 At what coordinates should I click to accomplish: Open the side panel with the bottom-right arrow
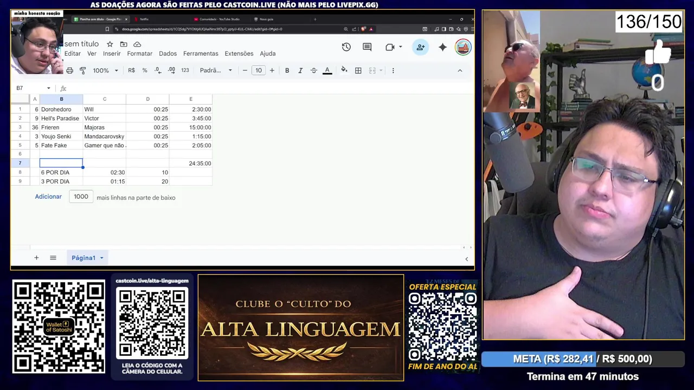(x=466, y=259)
